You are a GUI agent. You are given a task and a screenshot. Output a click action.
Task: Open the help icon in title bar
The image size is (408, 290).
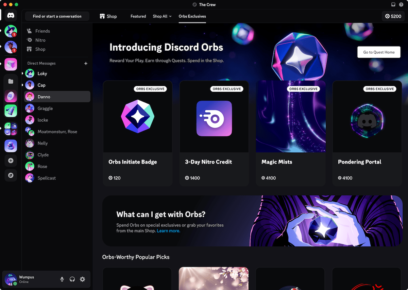click(402, 5)
